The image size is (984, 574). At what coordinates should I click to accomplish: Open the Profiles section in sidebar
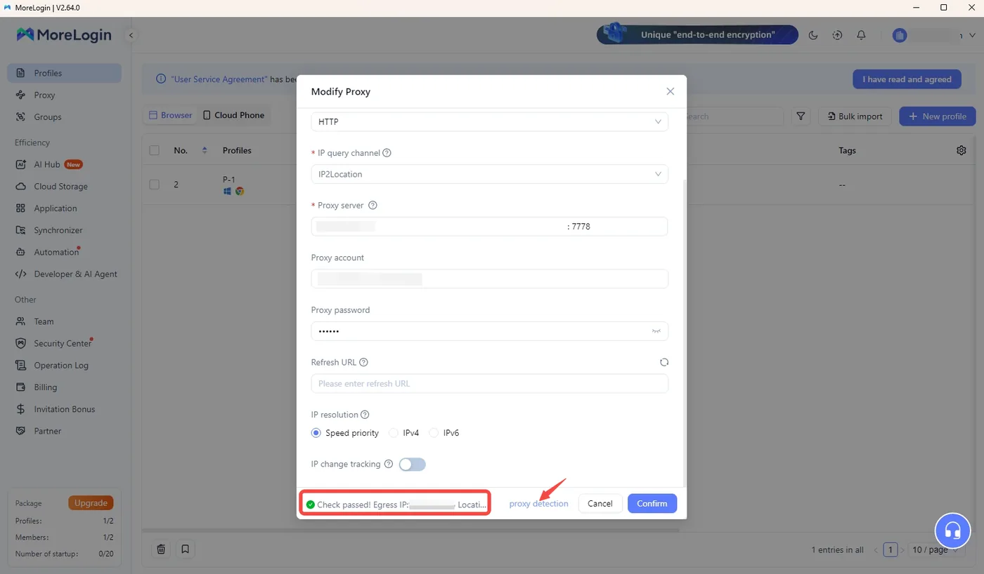point(64,73)
